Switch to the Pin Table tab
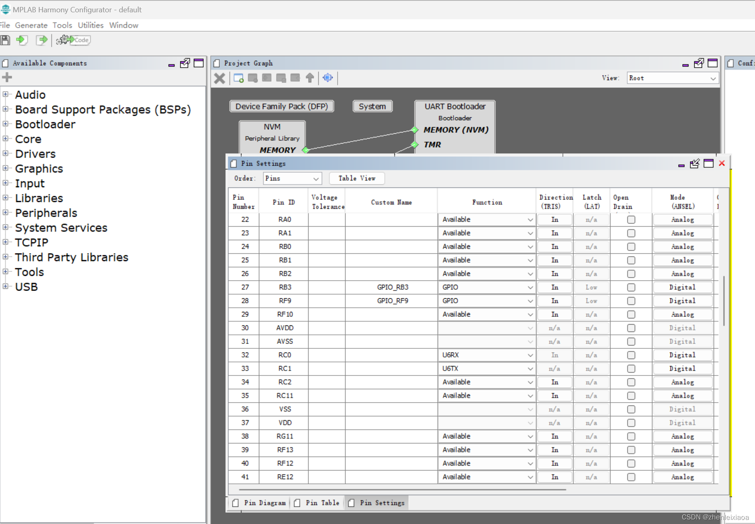This screenshot has height=524, width=755. (317, 503)
